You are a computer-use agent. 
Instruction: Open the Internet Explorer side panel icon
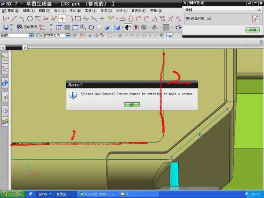pos(5,83)
